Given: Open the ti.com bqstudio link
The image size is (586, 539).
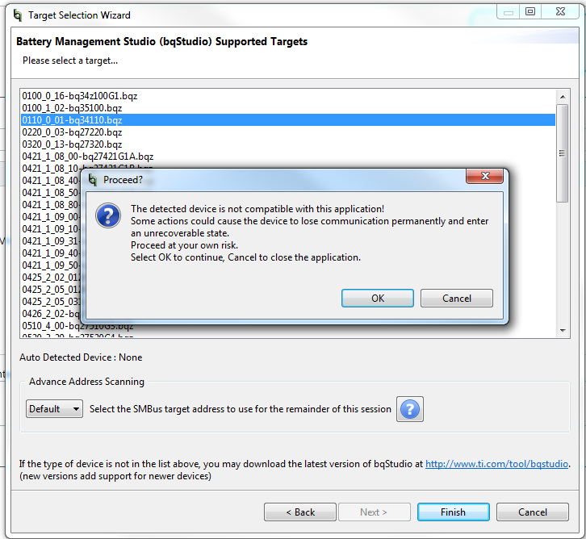Looking at the screenshot, I should (x=496, y=464).
